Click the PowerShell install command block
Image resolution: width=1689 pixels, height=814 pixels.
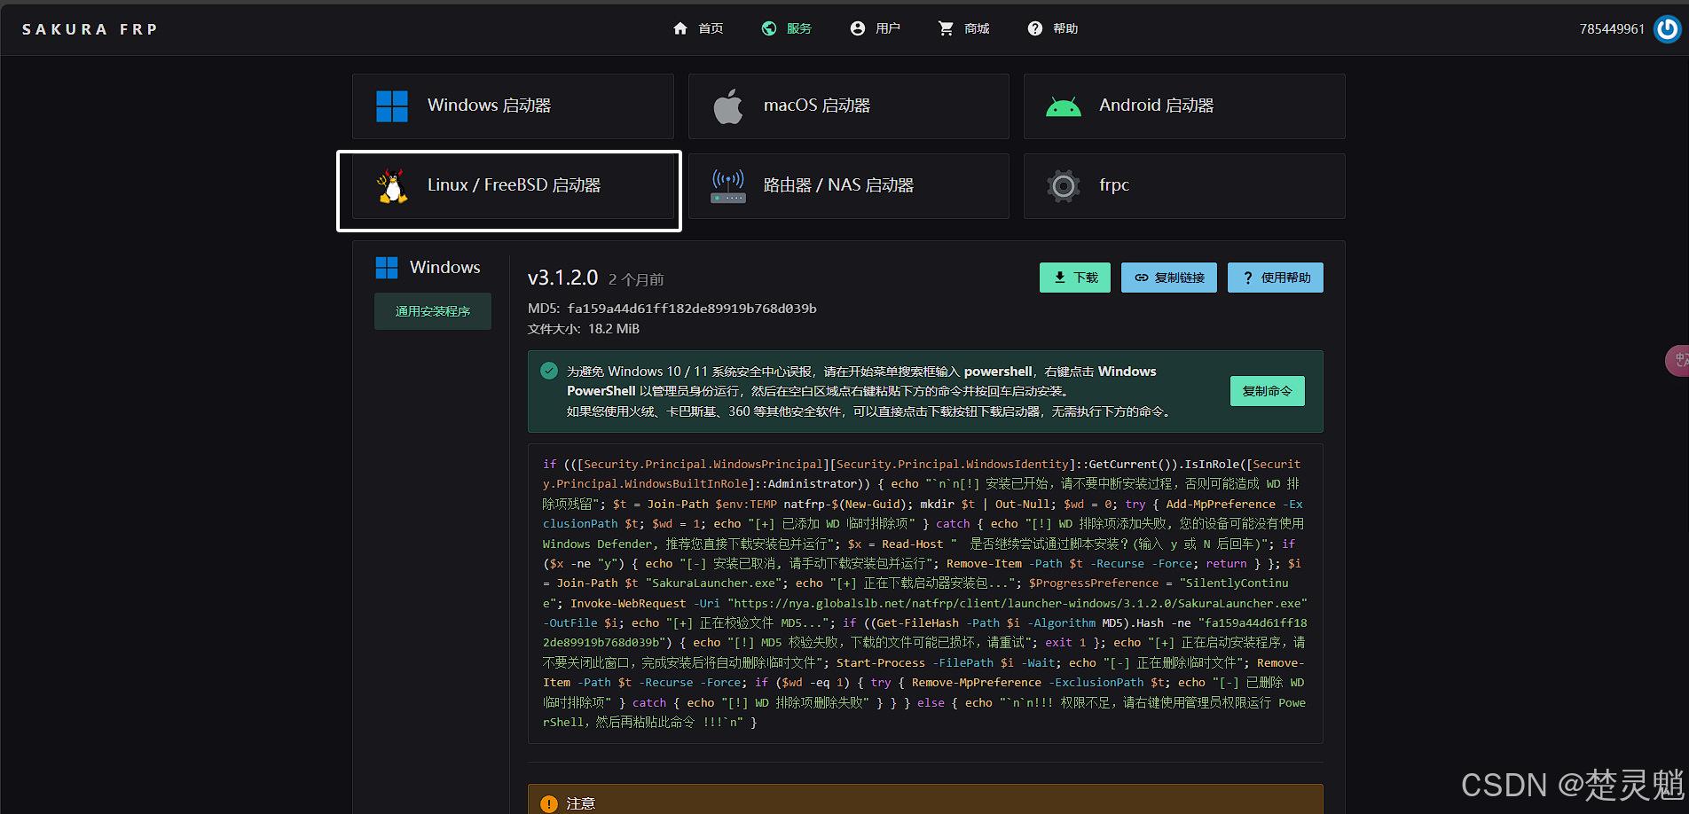point(925,593)
